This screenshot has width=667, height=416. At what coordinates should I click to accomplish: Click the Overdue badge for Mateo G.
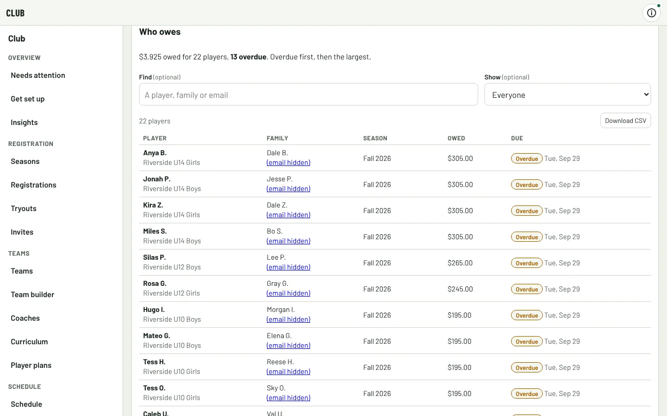[x=527, y=342]
